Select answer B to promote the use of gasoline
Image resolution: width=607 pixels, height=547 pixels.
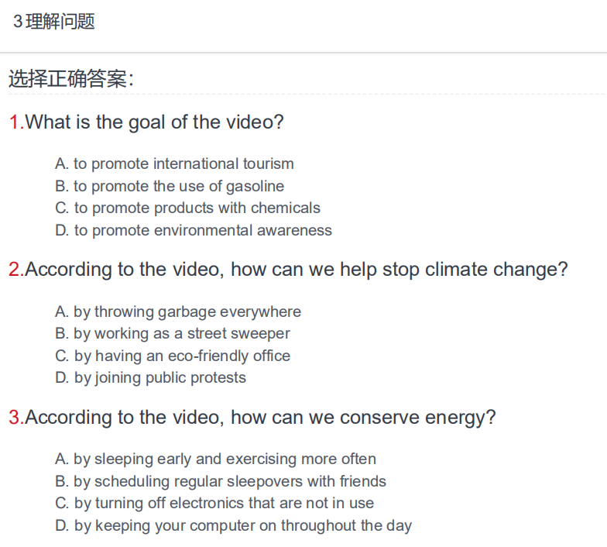(170, 186)
